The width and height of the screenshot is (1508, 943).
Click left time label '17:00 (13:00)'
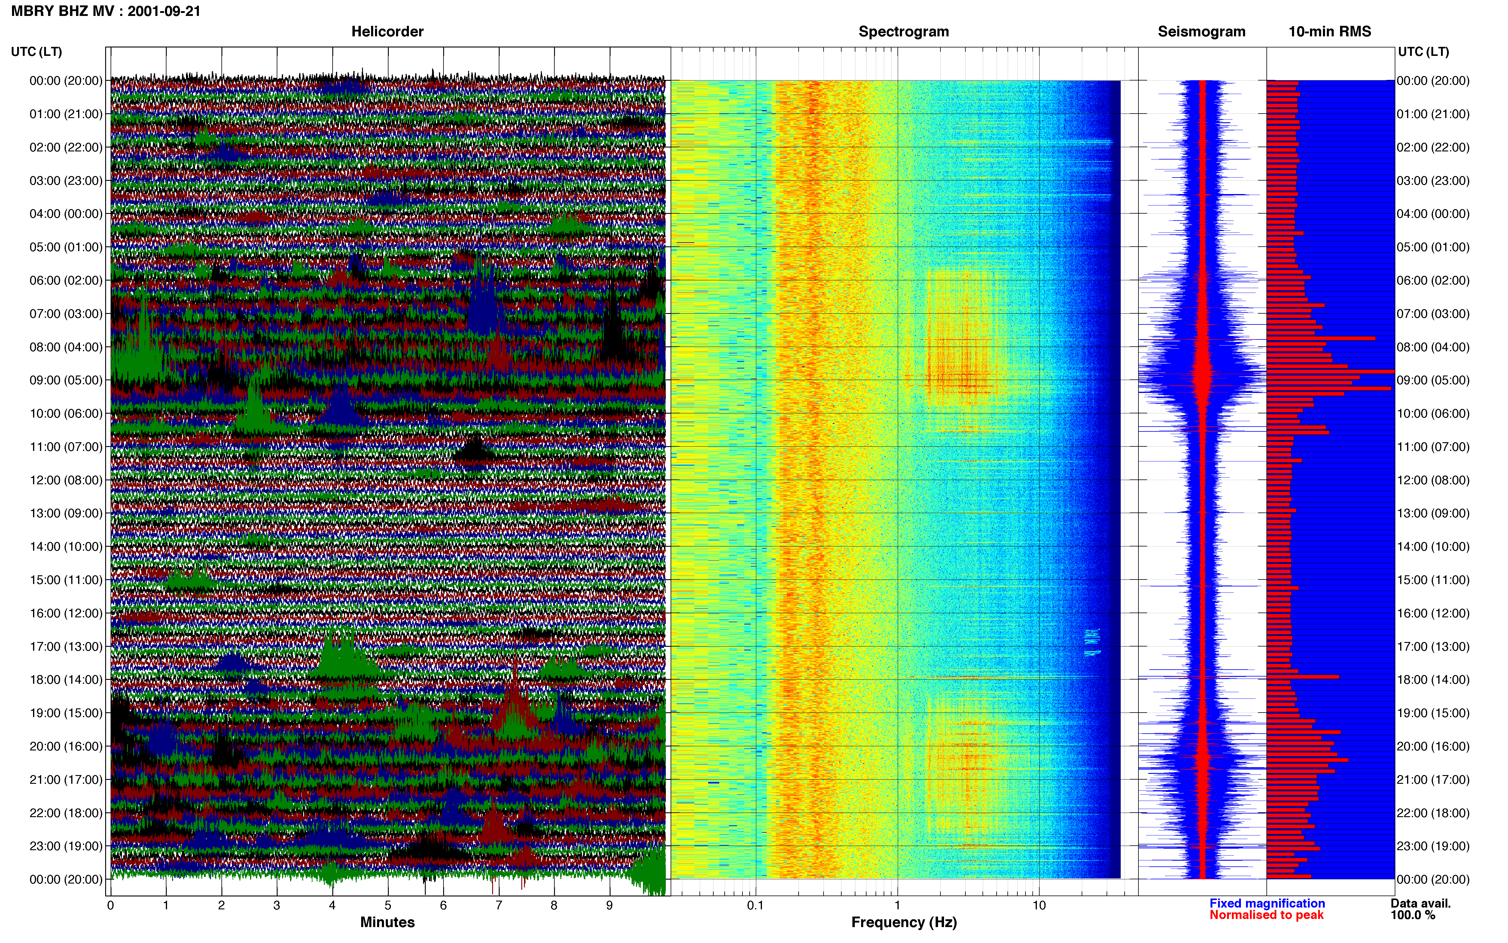[x=66, y=647]
